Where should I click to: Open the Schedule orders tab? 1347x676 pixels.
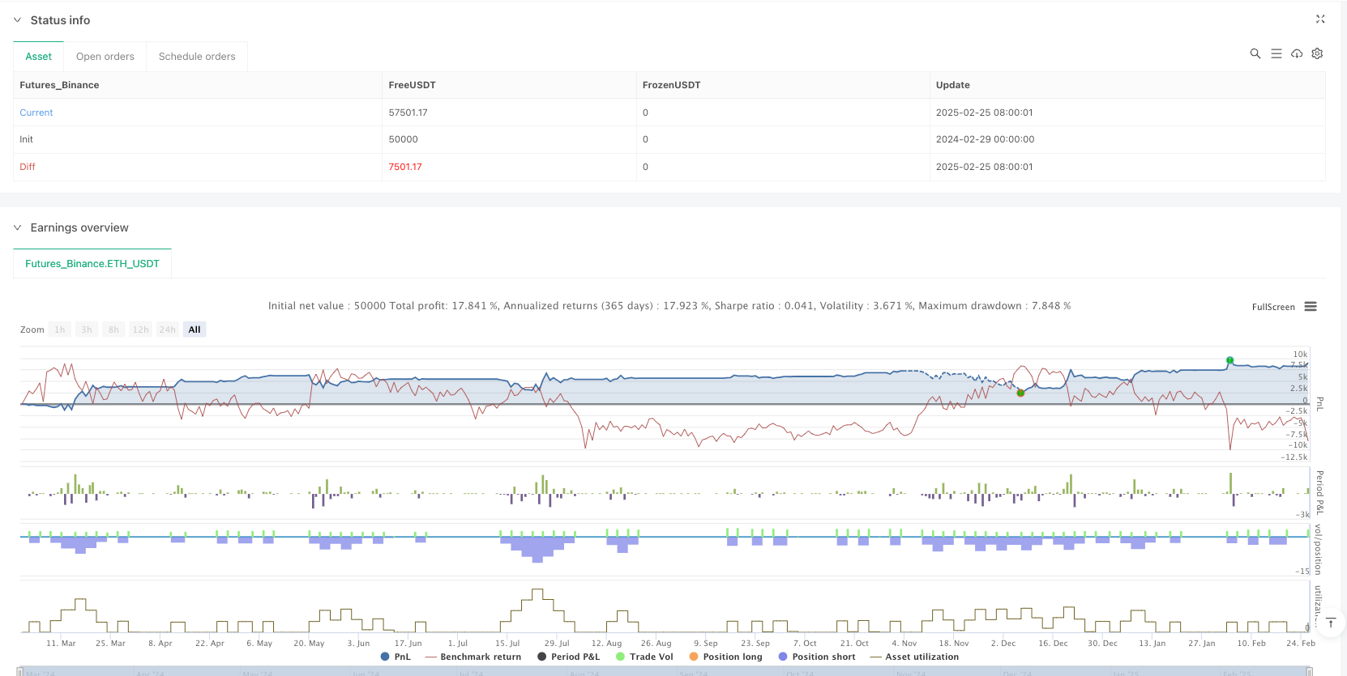(197, 57)
